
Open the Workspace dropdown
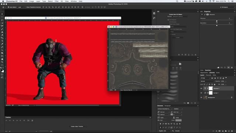click(227, 7)
